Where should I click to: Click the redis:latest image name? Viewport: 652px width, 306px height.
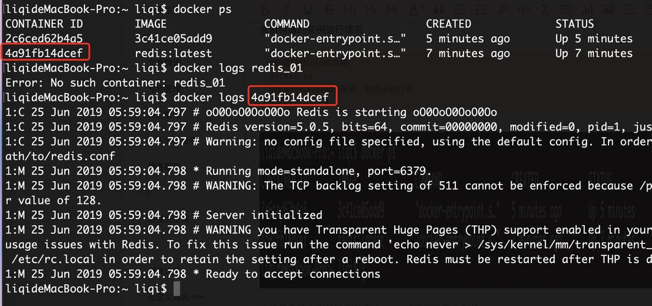(x=173, y=53)
